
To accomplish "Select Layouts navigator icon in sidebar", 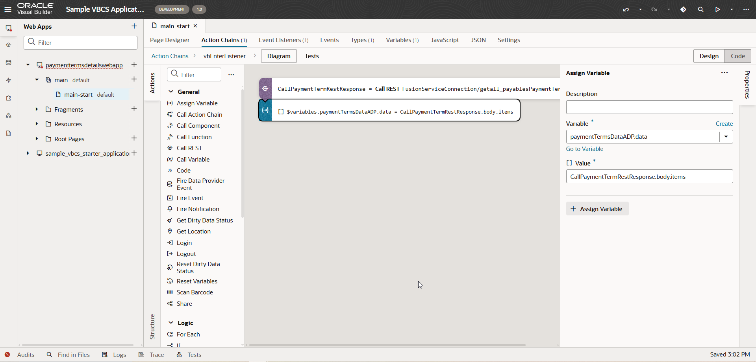I will pos(8,116).
